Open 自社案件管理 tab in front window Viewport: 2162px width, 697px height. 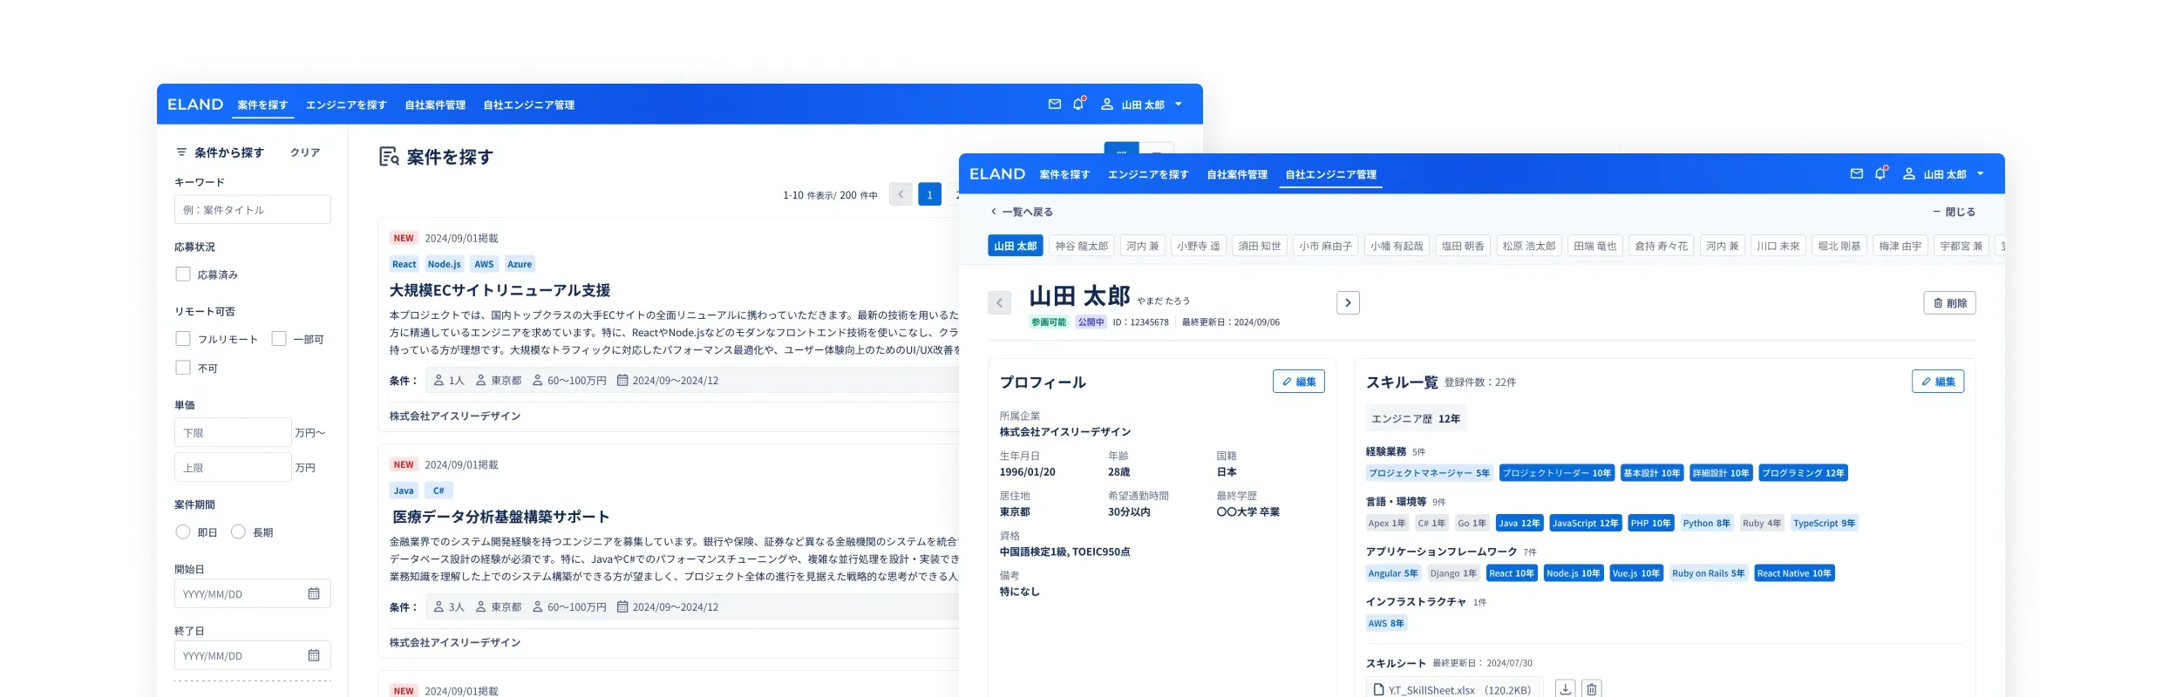coord(1237,174)
